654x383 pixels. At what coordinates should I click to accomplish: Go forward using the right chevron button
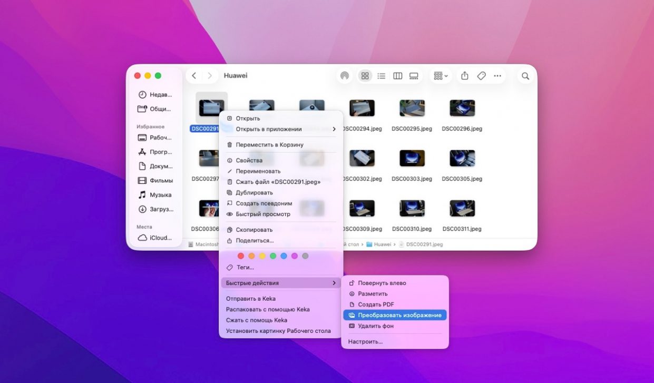coord(210,76)
